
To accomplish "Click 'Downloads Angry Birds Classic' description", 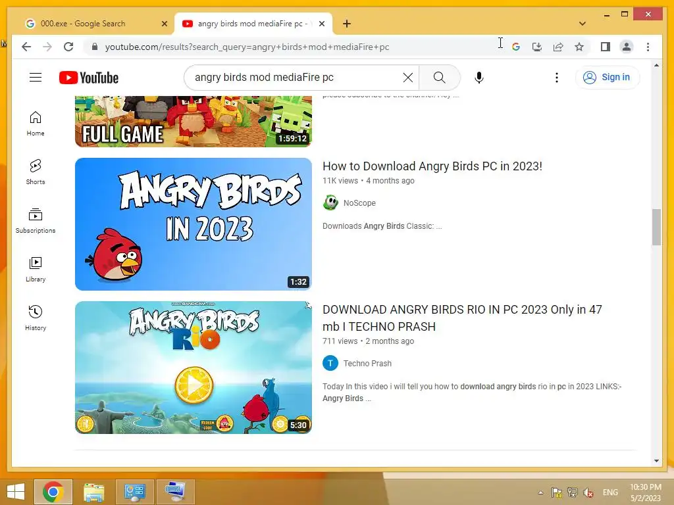I will pyautogui.click(x=382, y=226).
